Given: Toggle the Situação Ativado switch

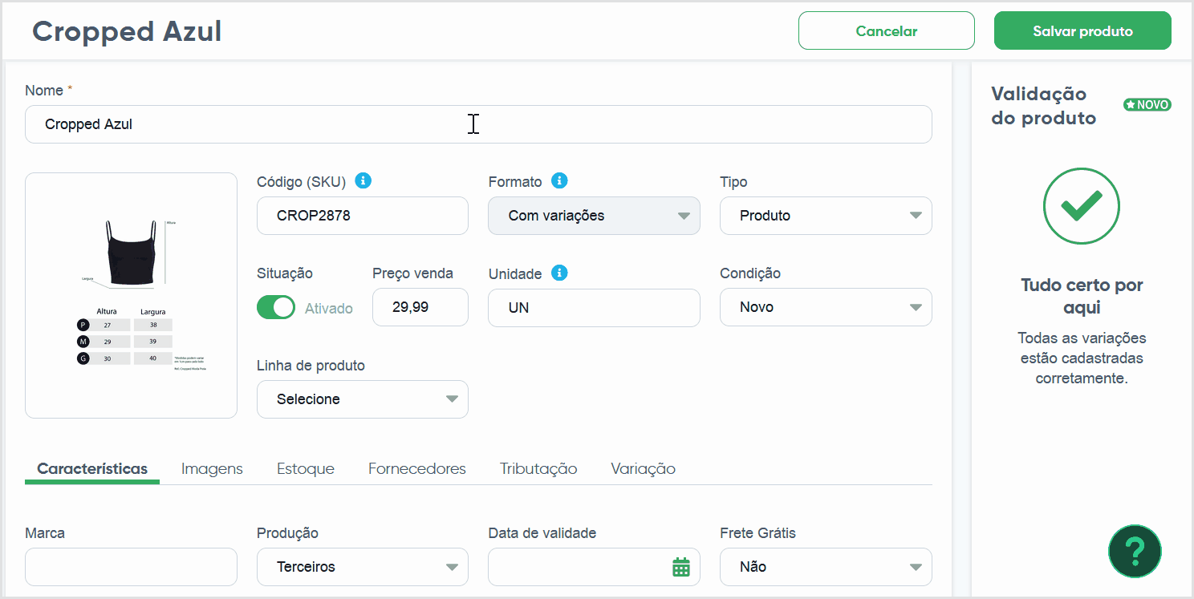Looking at the screenshot, I should tap(276, 308).
